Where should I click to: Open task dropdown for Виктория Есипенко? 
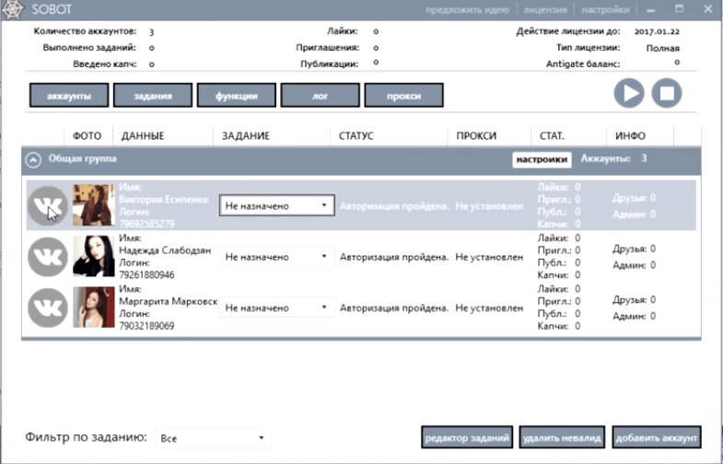[x=276, y=206]
